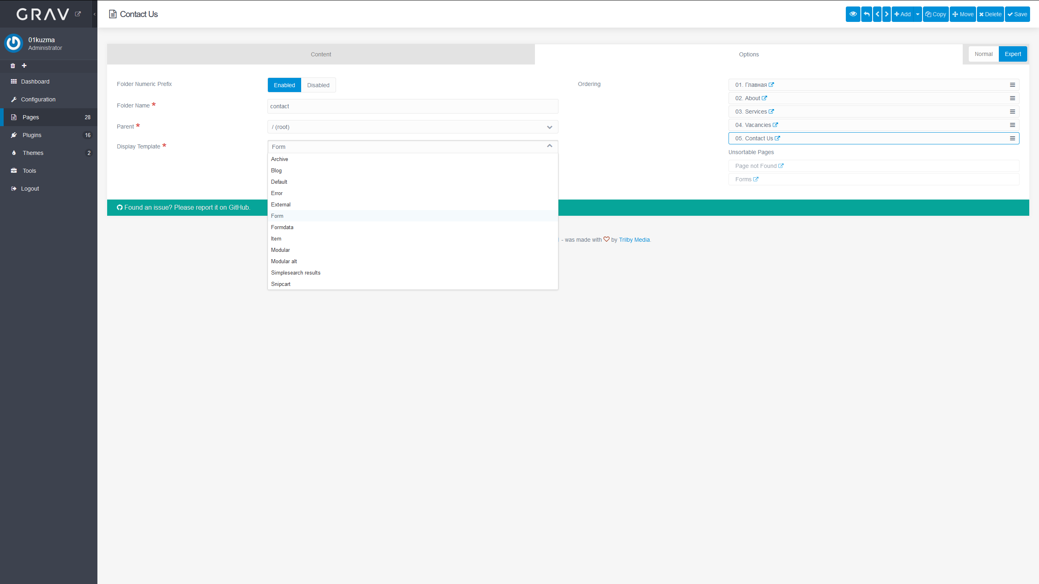1039x584 pixels.
Task: Open the Trilby Media link
Action: [x=634, y=240]
